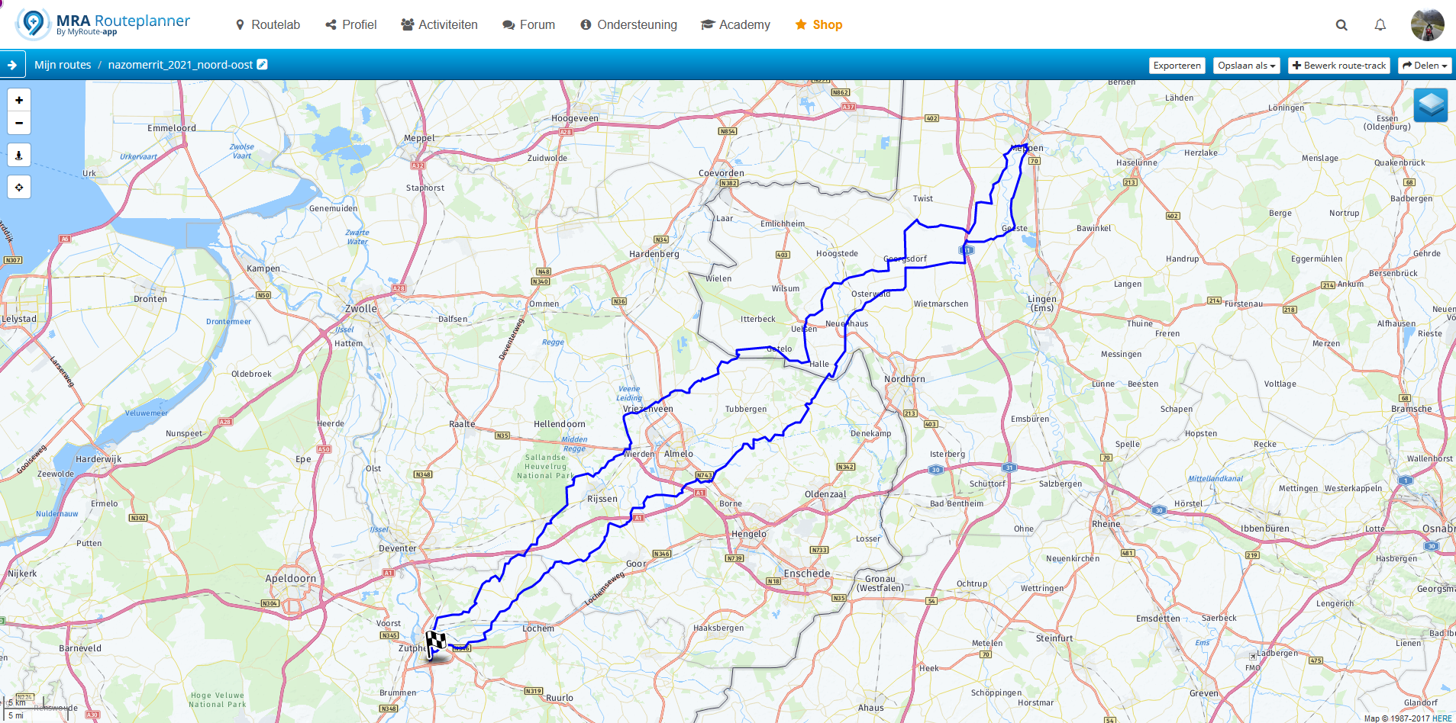Click Bewerk route-track button

coord(1338,66)
